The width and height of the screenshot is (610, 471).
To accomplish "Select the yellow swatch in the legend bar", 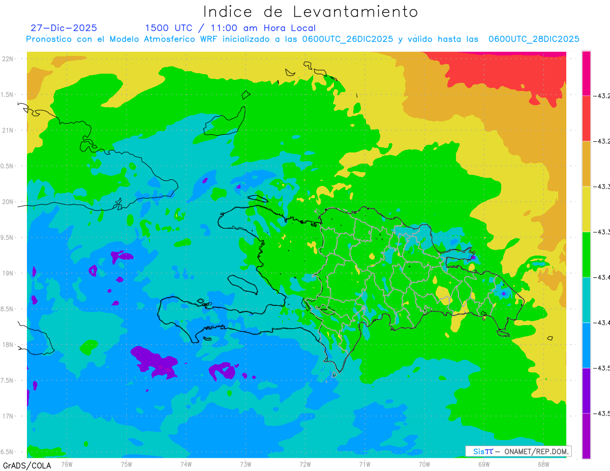I will [586, 209].
